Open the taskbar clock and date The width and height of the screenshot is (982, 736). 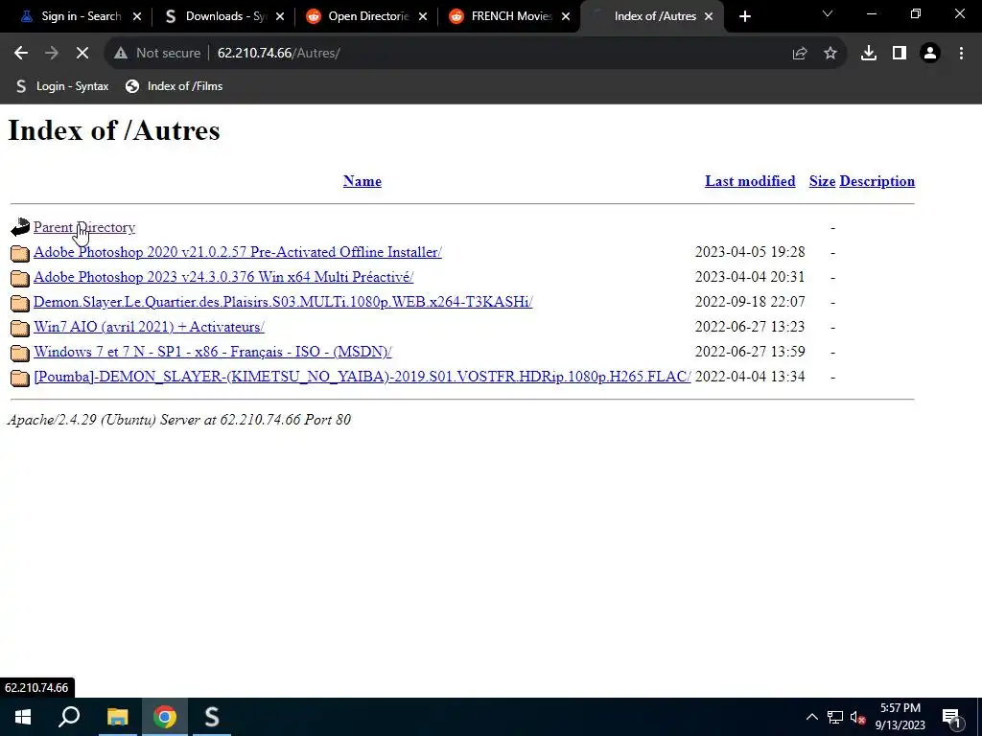click(900, 717)
